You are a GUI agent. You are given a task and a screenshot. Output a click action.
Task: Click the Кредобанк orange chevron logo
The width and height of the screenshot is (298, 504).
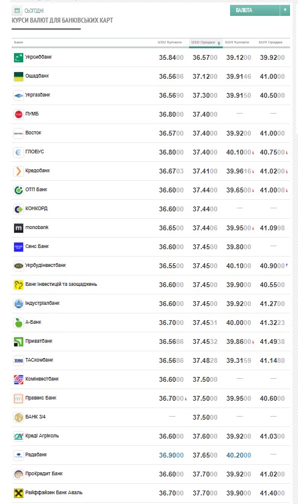coord(19,171)
